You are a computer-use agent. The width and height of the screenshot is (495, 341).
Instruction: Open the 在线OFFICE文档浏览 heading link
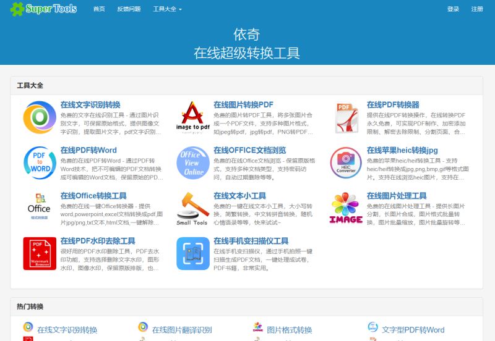250,150
